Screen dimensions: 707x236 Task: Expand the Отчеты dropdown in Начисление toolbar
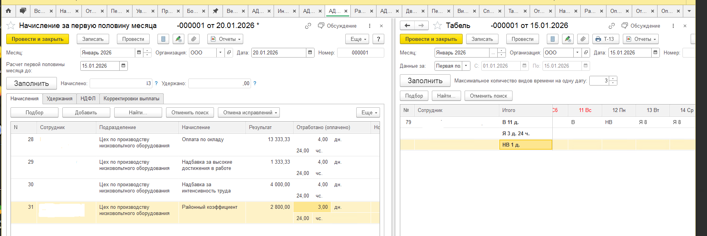225,39
